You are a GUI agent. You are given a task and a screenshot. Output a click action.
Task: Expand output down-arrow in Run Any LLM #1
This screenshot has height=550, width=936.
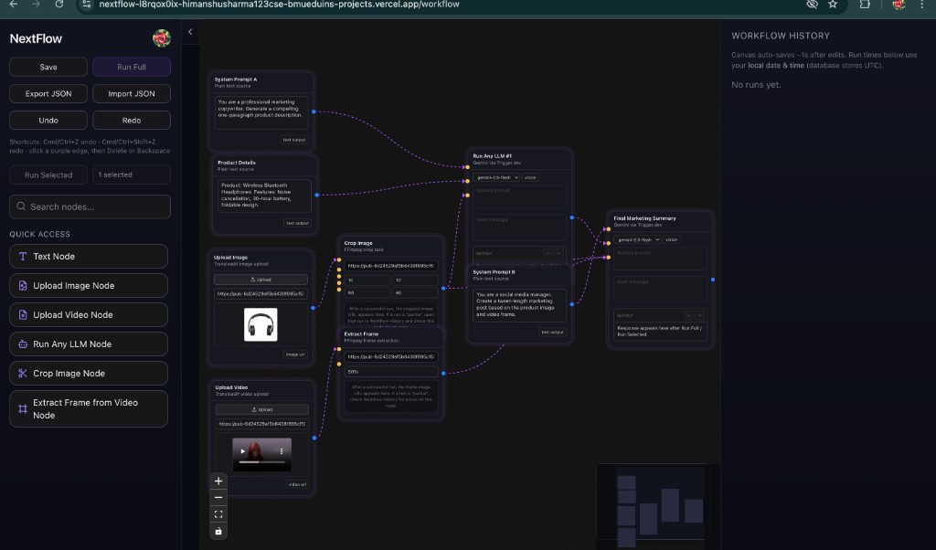point(558,253)
